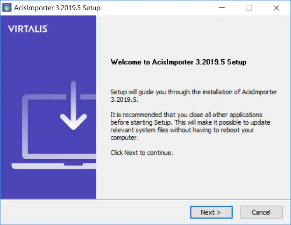Click the 'It is recommended' paragraph
The width and height of the screenshot is (291, 225).
(191, 126)
